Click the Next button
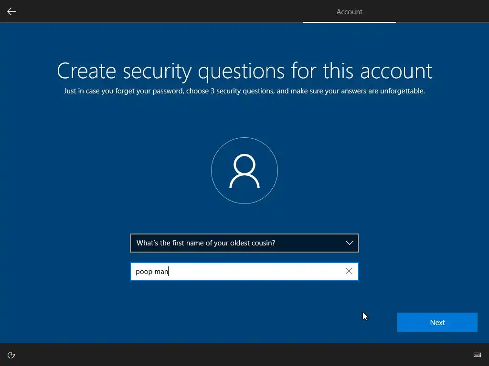This screenshot has height=366, width=489. point(437,322)
